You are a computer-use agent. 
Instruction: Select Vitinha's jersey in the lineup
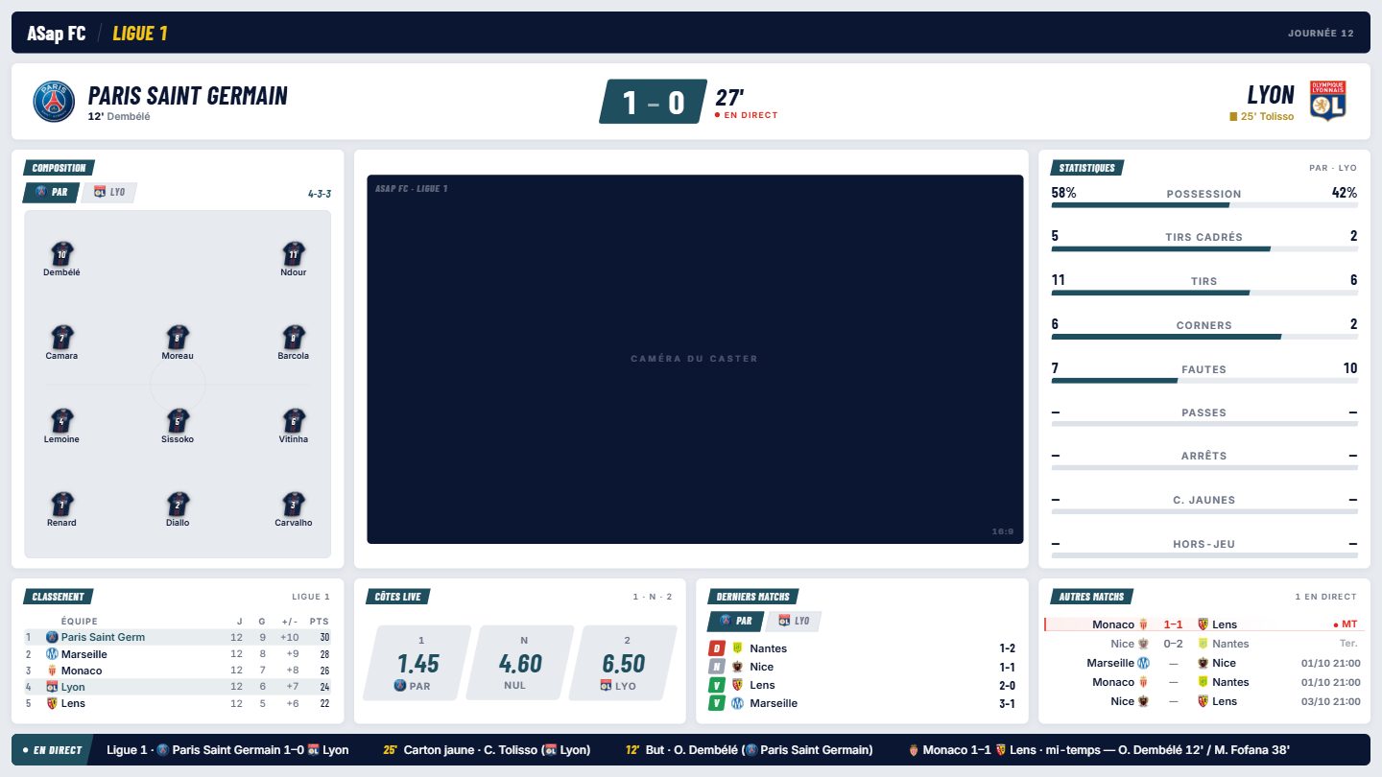294,420
